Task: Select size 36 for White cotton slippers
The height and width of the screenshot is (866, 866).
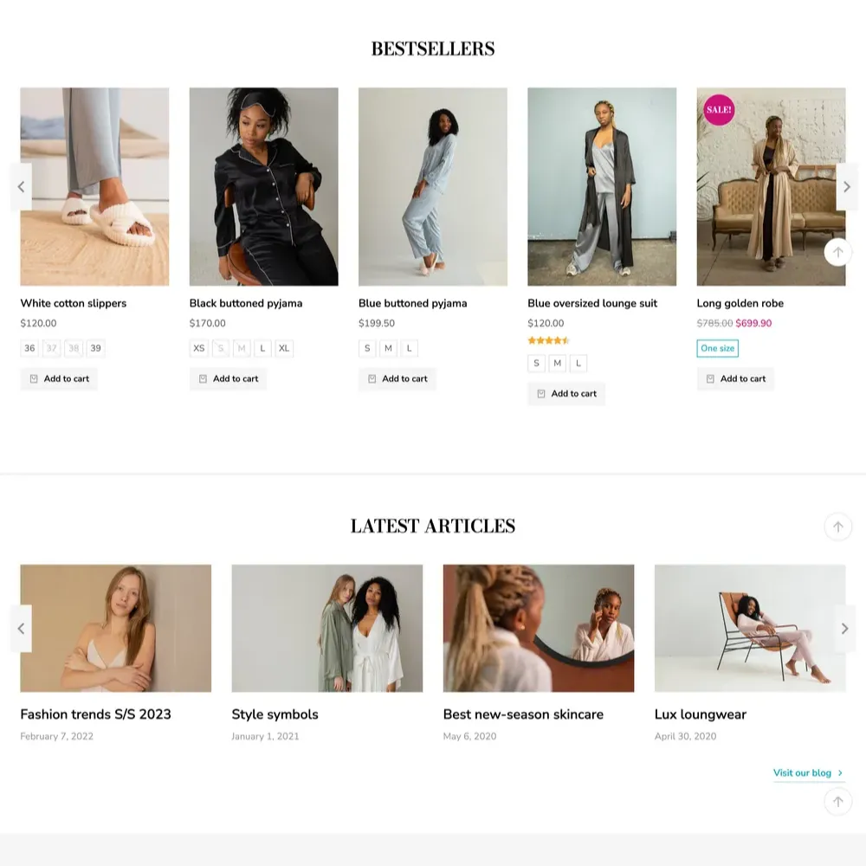Action: (29, 348)
